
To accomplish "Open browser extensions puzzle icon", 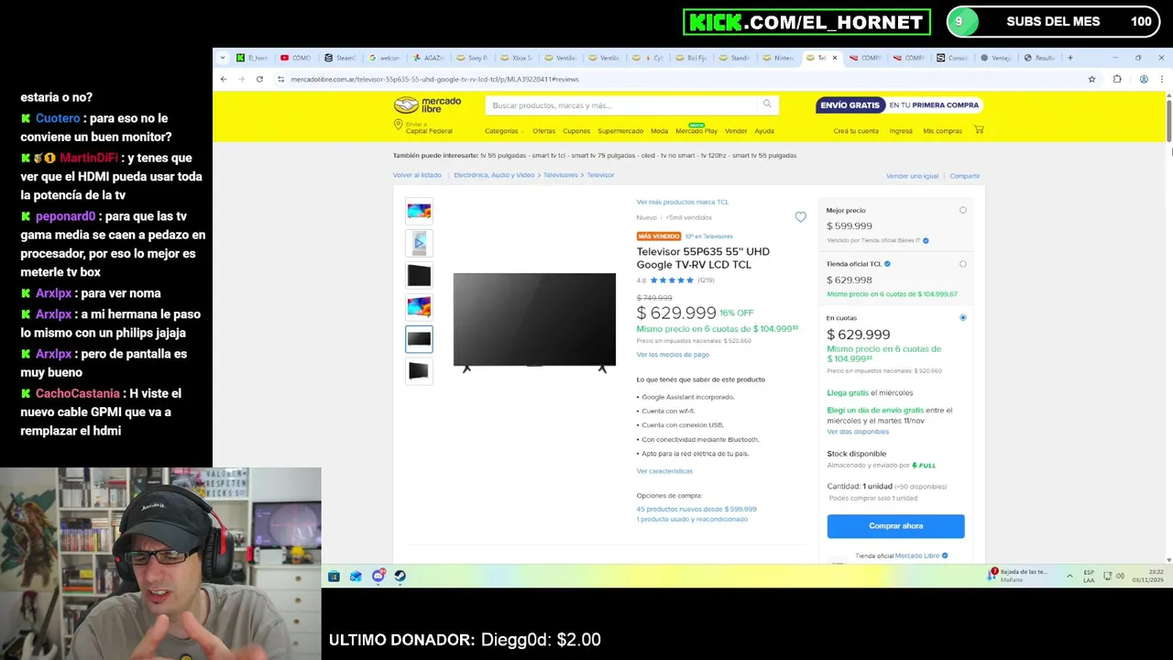I will pyautogui.click(x=1117, y=79).
